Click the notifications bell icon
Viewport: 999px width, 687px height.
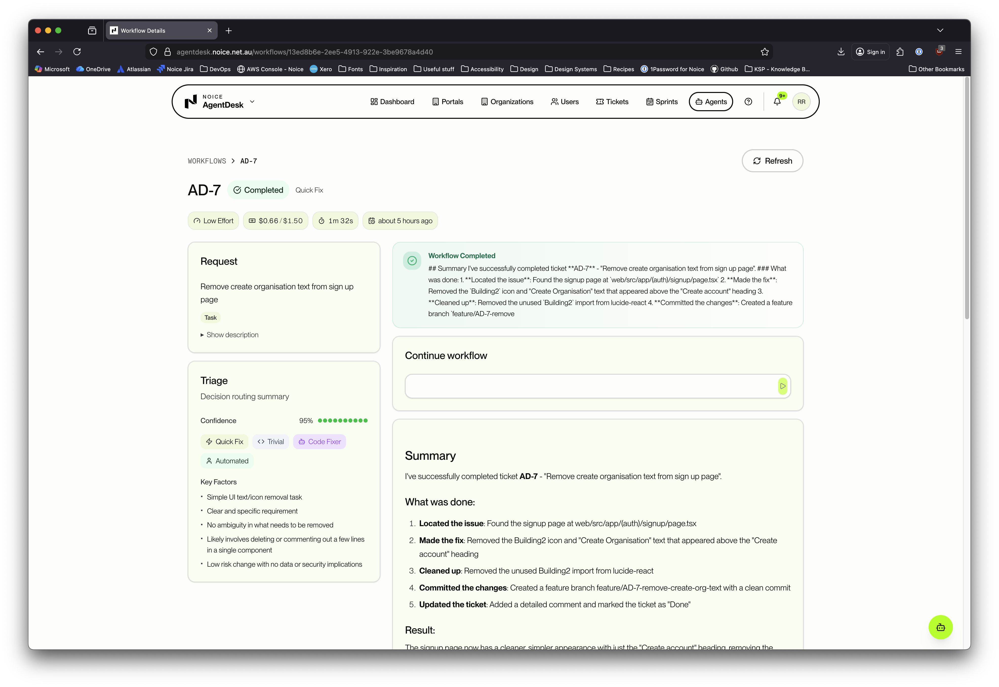coord(777,102)
